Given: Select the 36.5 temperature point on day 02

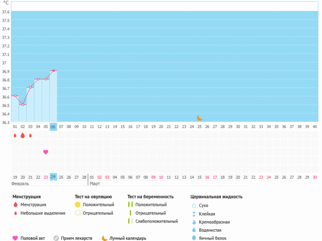Looking at the screenshot, I should (23, 105).
